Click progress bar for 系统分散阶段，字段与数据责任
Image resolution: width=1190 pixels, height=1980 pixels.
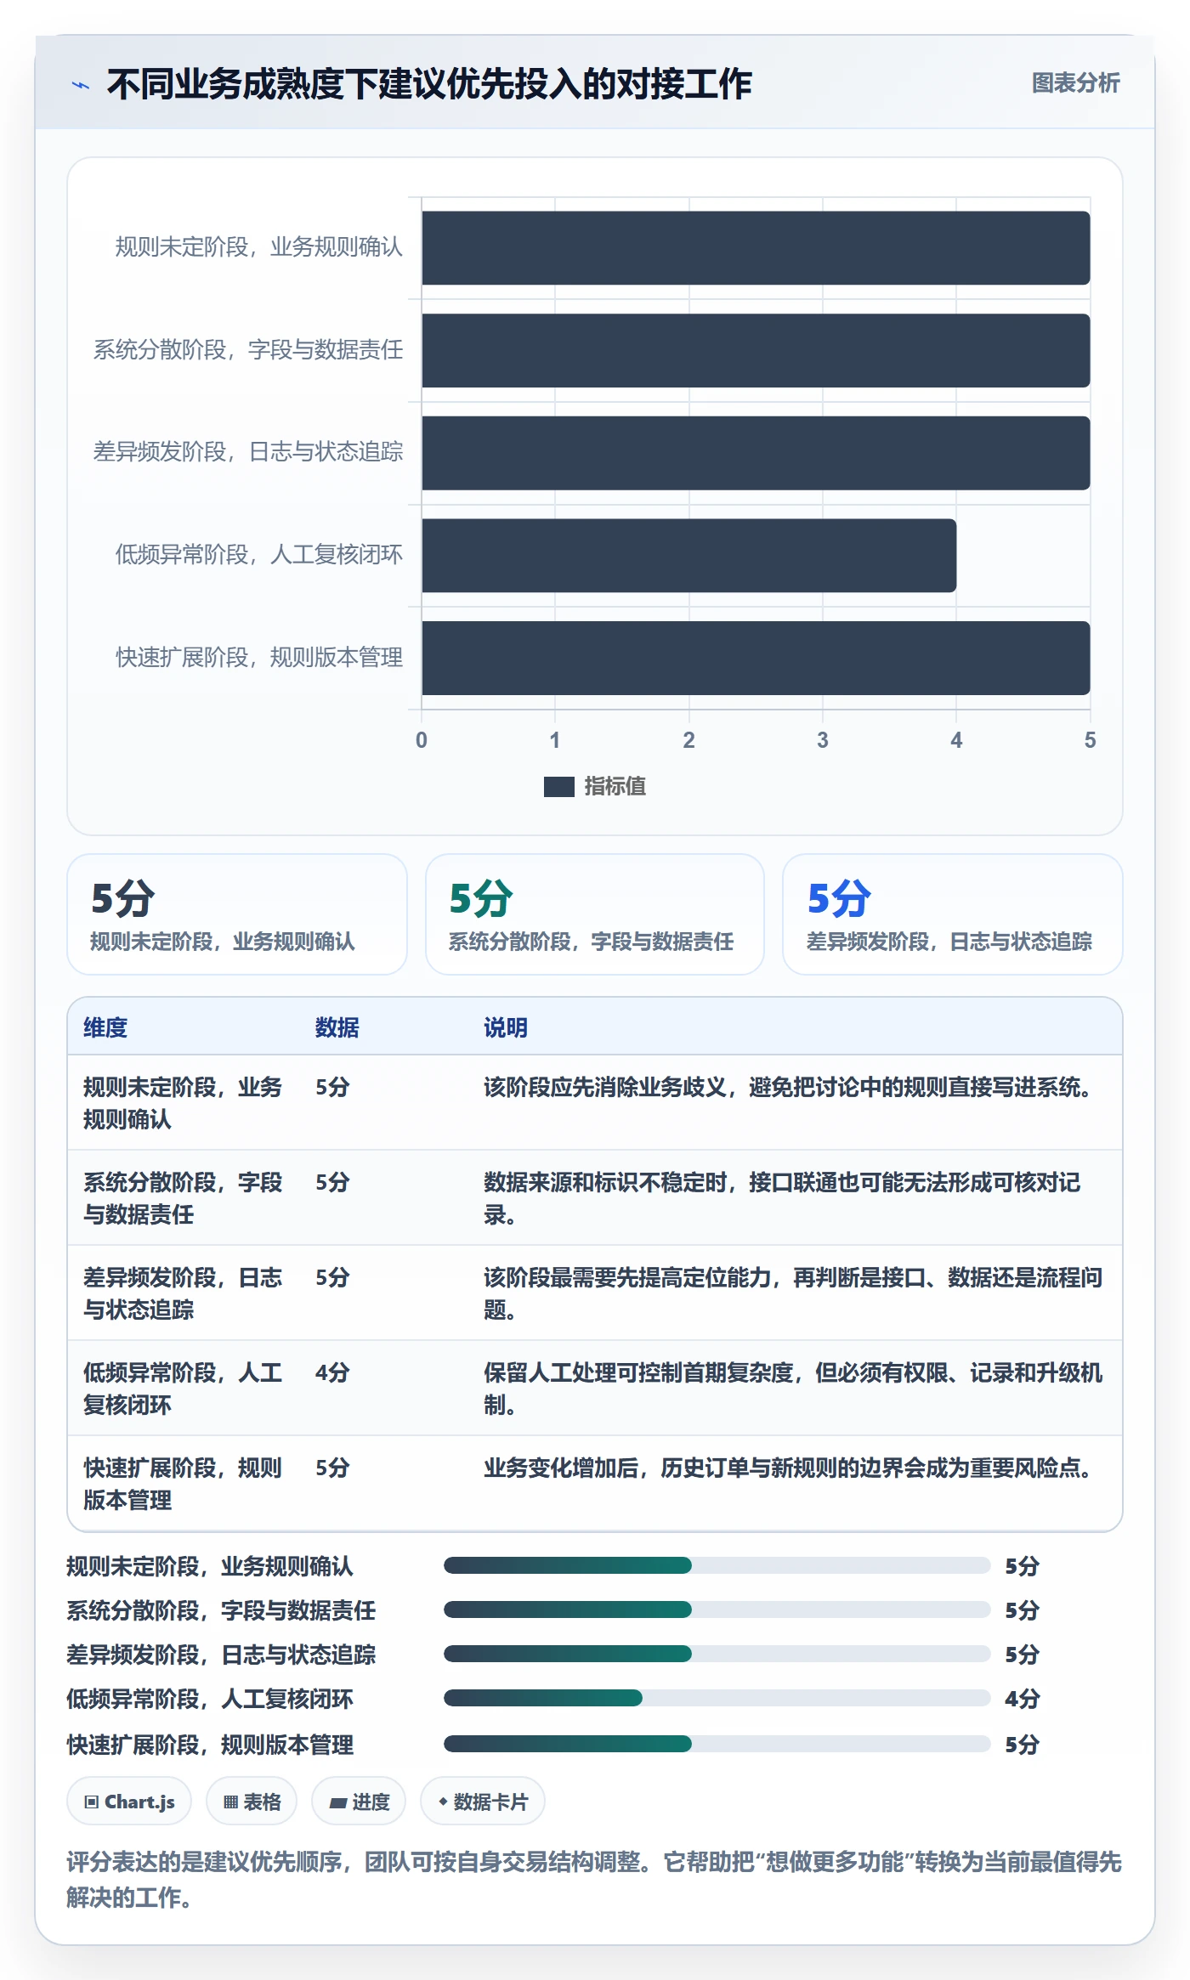(x=717, y=1609)
